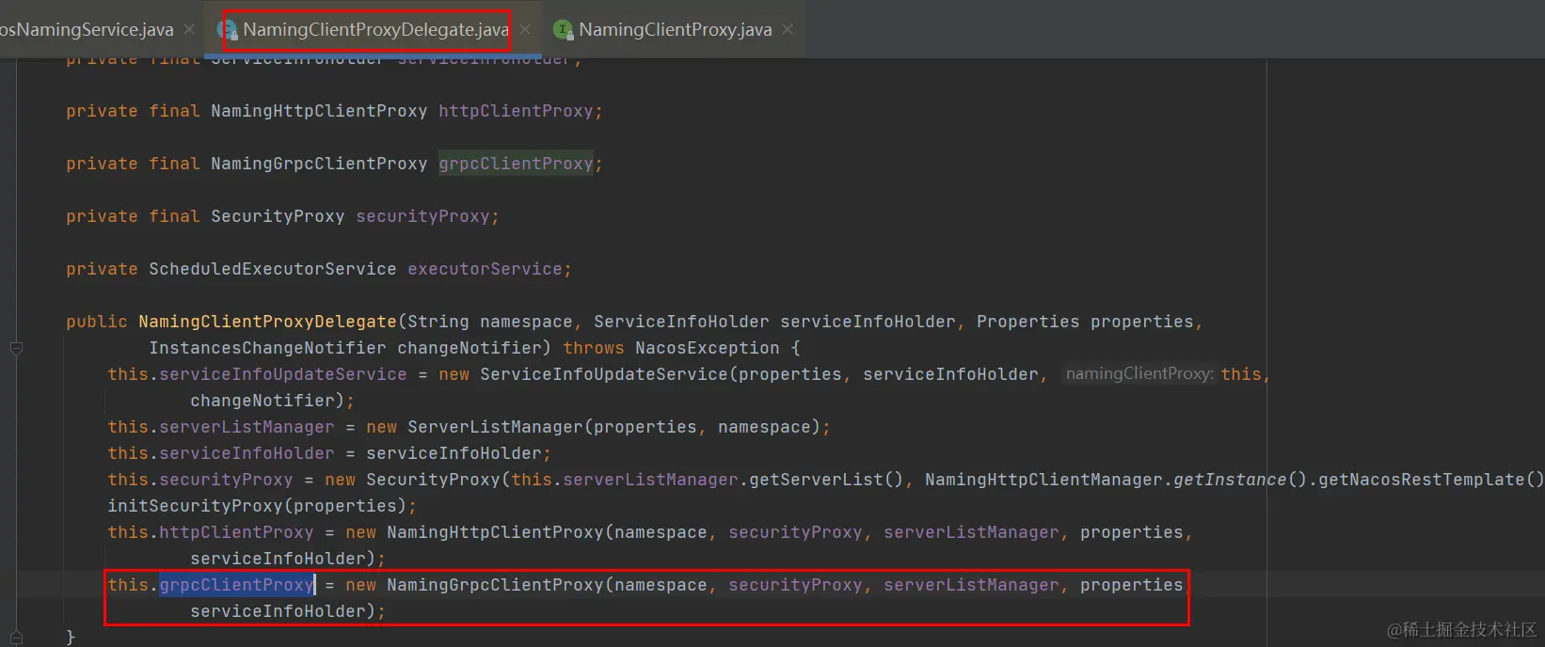Viewport: 1545px width, 647px height.
Task: Click the ServerListManager constructor call
Action: (495, 427)
